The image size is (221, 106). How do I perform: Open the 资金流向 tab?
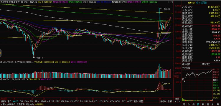coord(30,105)
